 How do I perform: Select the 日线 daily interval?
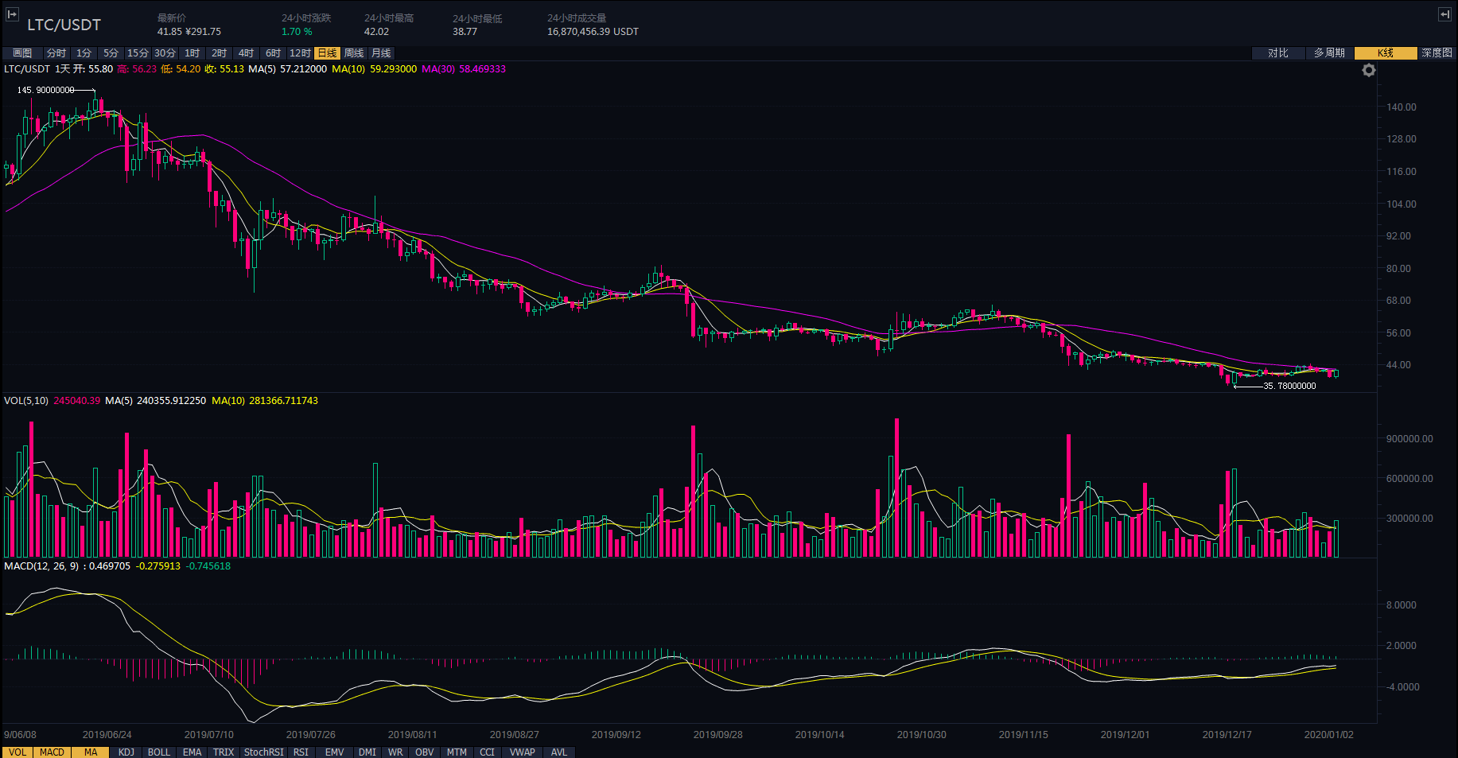pyautogui.click(x=327, y=53)
